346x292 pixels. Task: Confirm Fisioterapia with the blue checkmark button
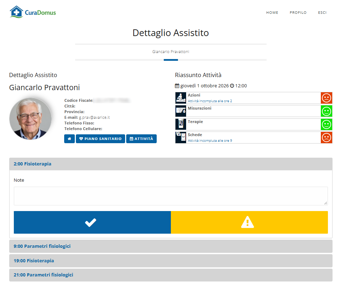(x=92, y=222)
